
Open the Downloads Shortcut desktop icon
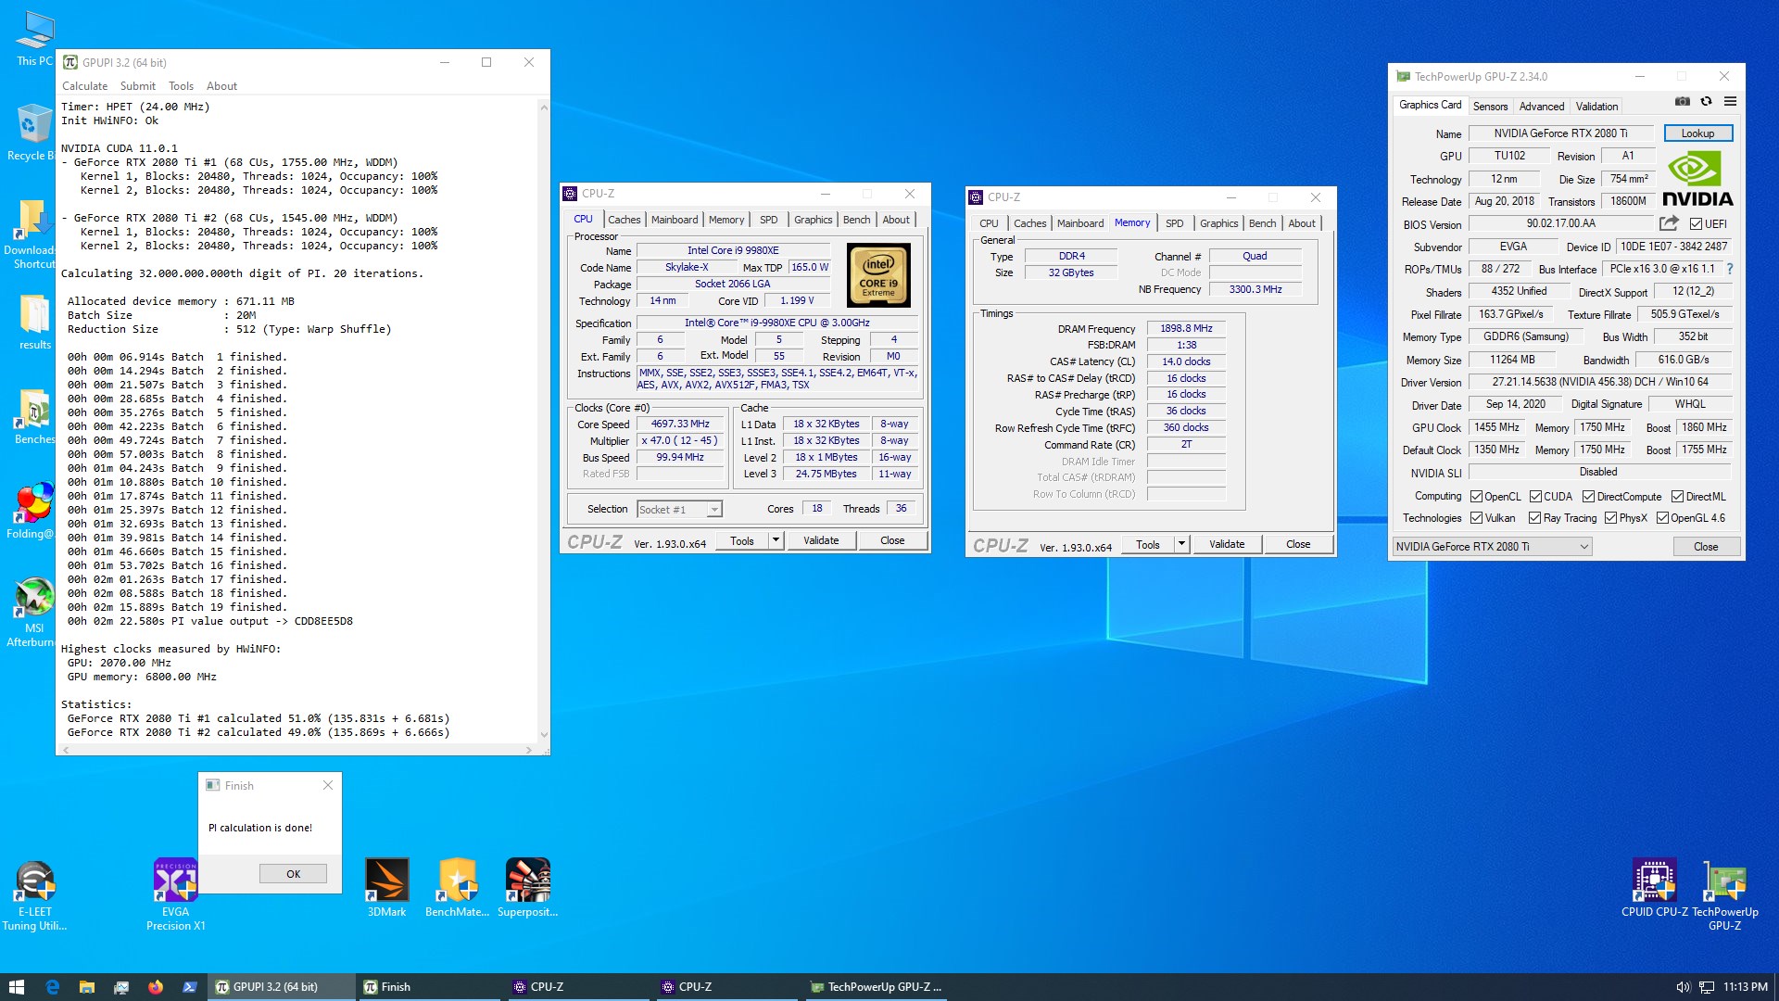click(32, 234)
